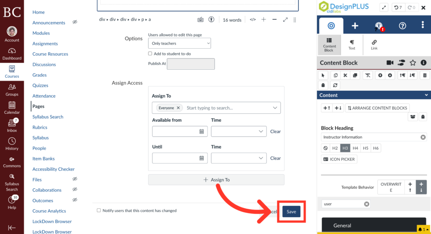Open the editor HTML code view icon
This screenshot has width=431, height=234.
253,19
